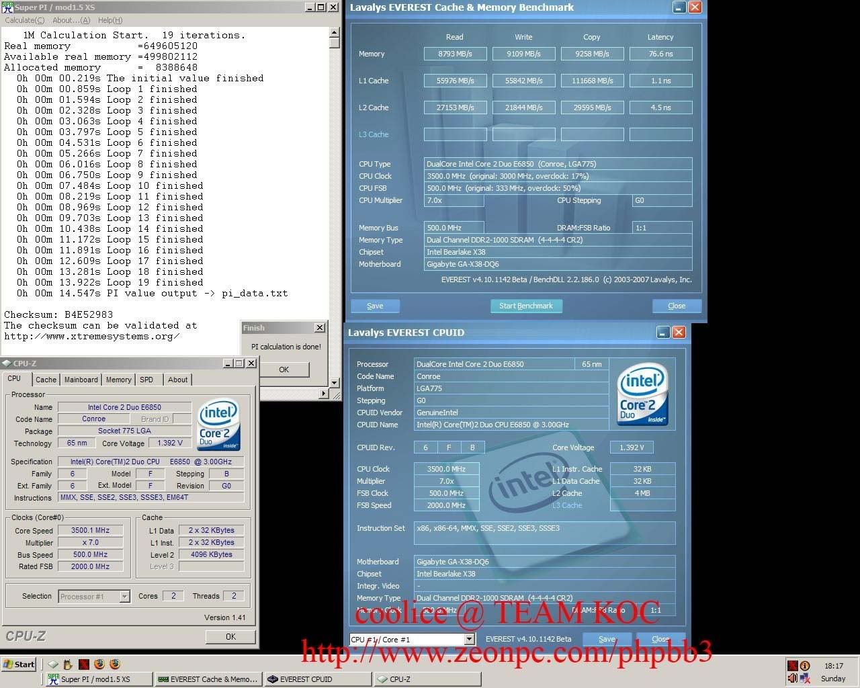Click L3 Cache label in benchmark window
Screen dimensions: 860x688
[x=374, y=134]
